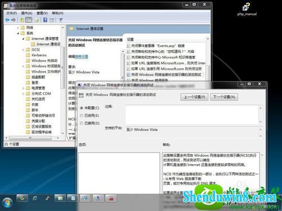
Task: Expand the 网络 tree node
Action: pyautogui.click(x=18, y=28)
